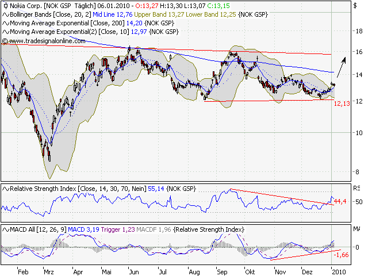368x276 pixels.
Task: Select the Moving Average Exponential [Close, 200] label
Action: [67, 23]
